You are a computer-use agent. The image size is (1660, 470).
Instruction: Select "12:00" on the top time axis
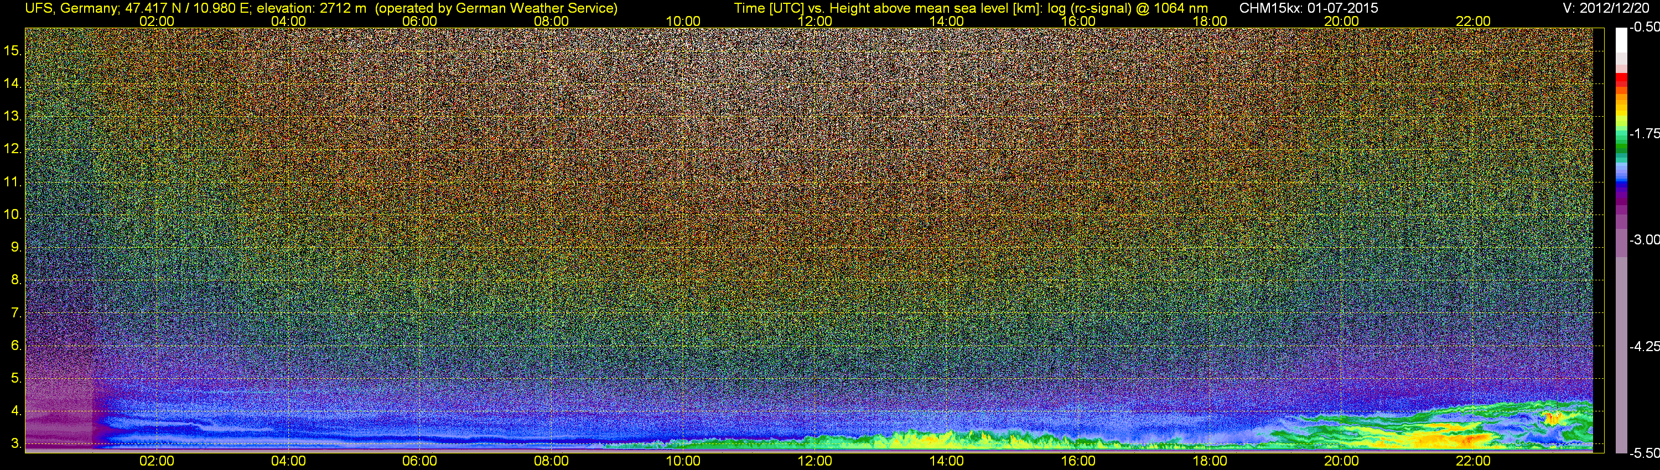pos(815,21)
